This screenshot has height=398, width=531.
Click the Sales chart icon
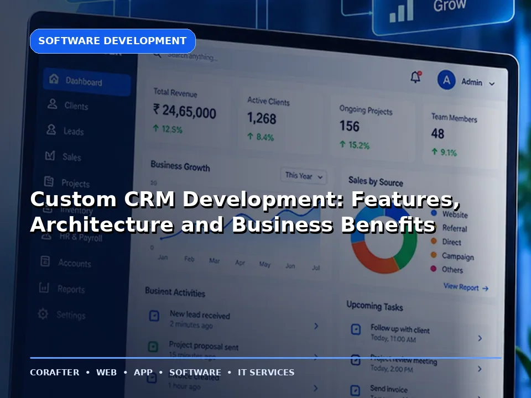click(x=50, y=155)
